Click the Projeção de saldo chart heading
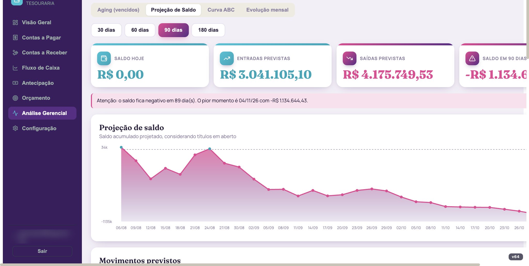Viewport: 529px width, 266px height. point(131,128)
